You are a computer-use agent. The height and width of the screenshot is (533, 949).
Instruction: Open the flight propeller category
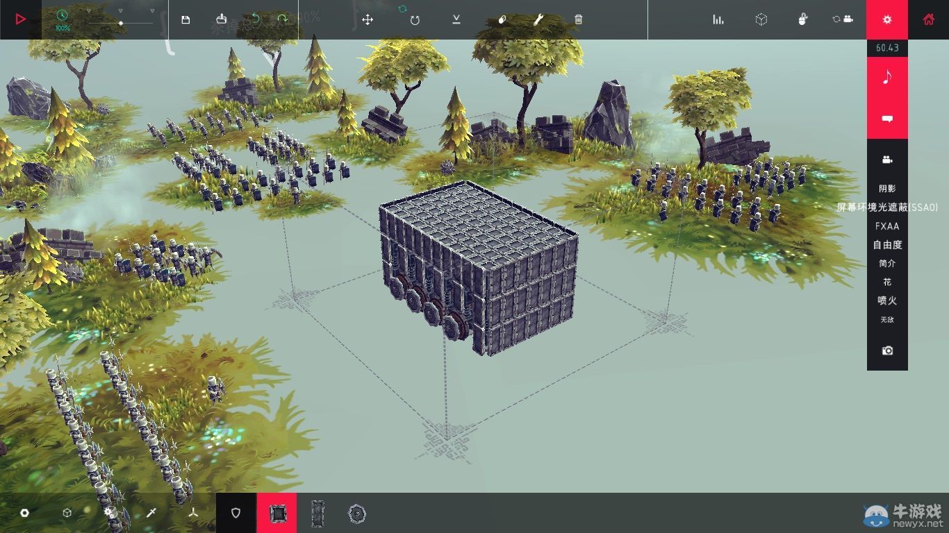(x=192, y=513)
